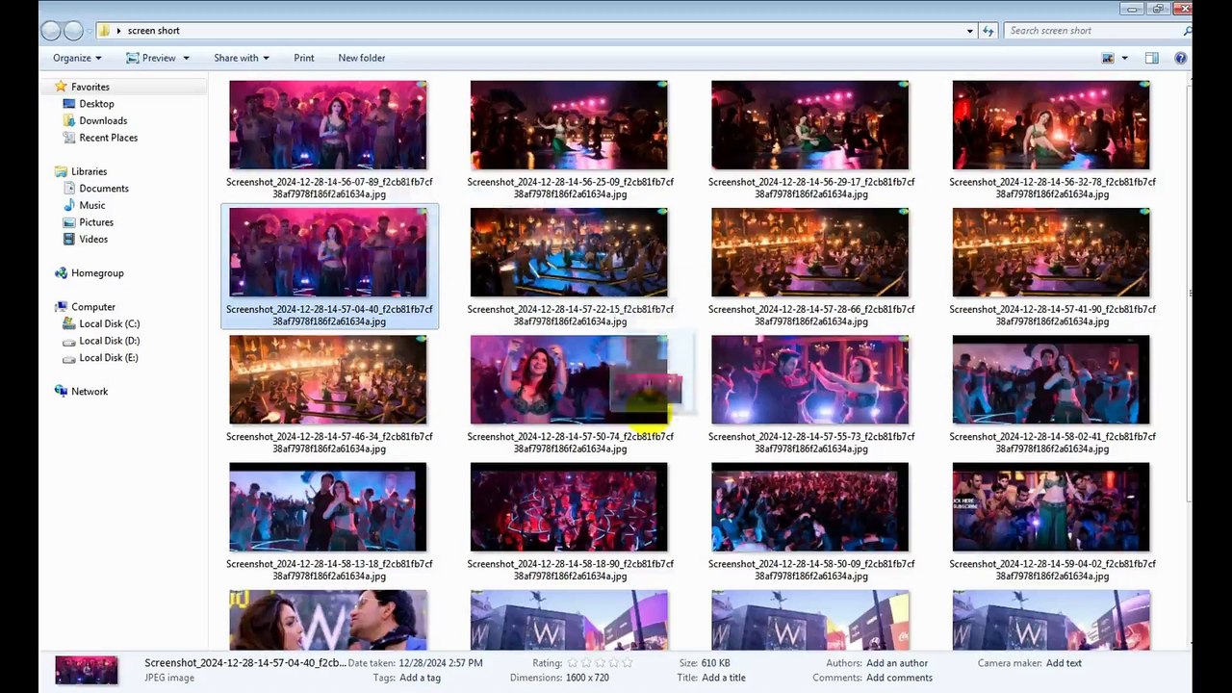Open Desktop from the Favorites list
The width and height of the screenshot is (1232, 693).
tap(96, 104)
